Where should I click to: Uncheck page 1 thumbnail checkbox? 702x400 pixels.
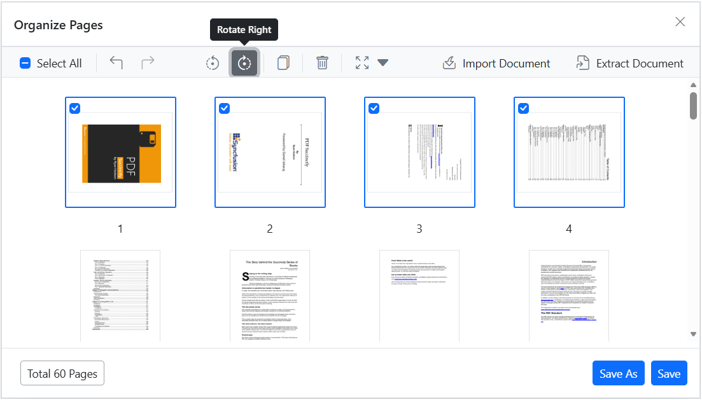pyautogui.click(x=74, y=108)
